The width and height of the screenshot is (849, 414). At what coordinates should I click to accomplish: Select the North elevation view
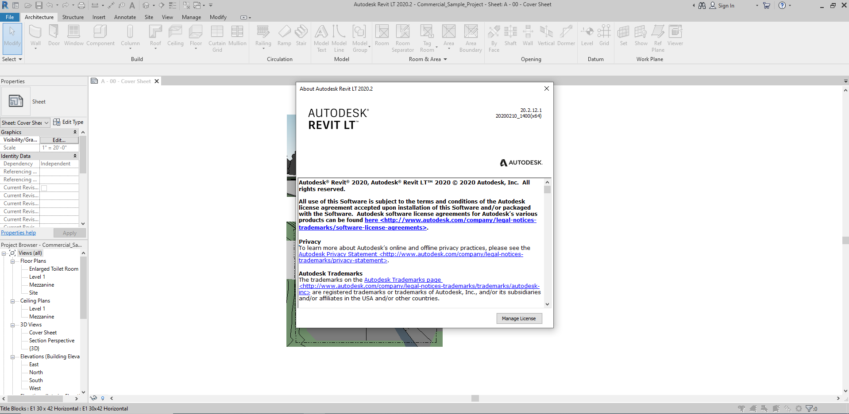(36, 372)
